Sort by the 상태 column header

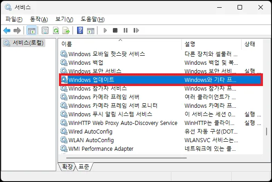[x=252, y=44]
